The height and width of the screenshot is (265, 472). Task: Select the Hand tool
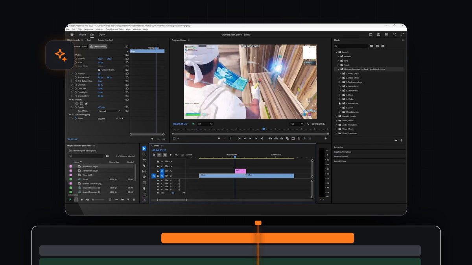tap(144, 188)
